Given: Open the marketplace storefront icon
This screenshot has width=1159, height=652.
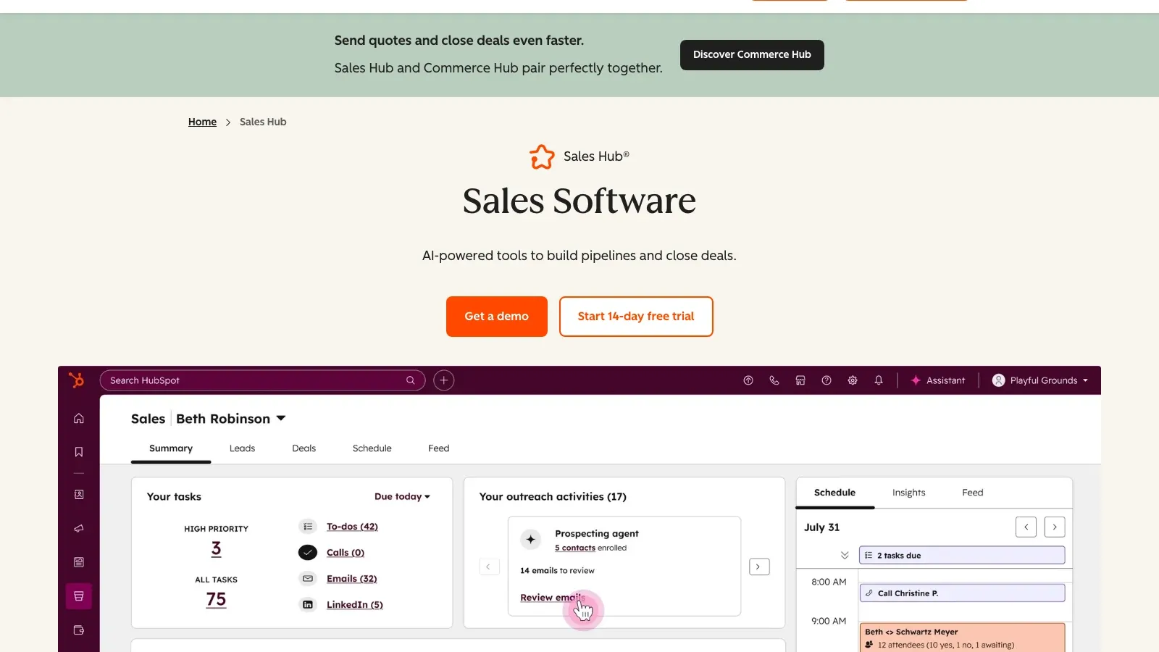Looking at the screenshot, I should pyautogui.click(x=800, y=380).
